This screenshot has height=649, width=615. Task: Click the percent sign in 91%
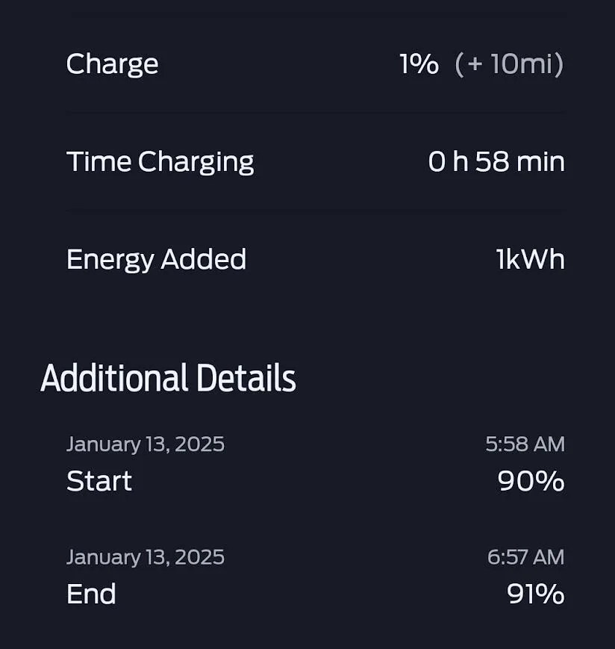552,594
